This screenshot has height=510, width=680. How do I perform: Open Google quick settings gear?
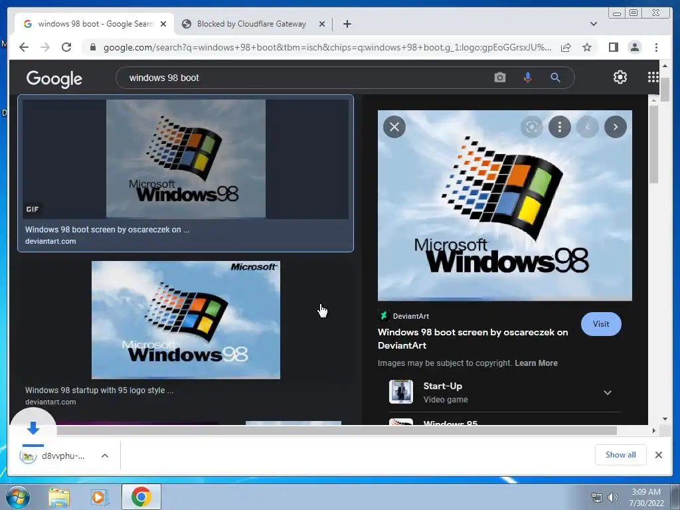(620, 77)
